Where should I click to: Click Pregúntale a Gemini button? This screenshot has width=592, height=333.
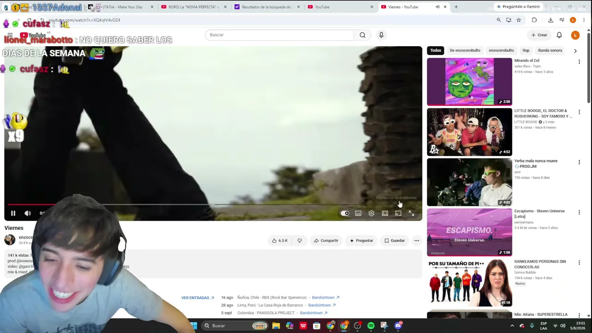click(518, 7)
